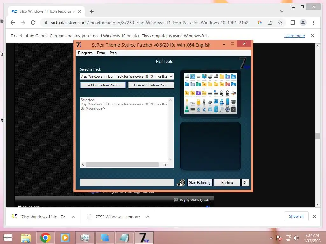This screenshot has height=244, width=326.
Task: Click the Chrome page vertical scrollbar thumb
Action: click(317, 136)
